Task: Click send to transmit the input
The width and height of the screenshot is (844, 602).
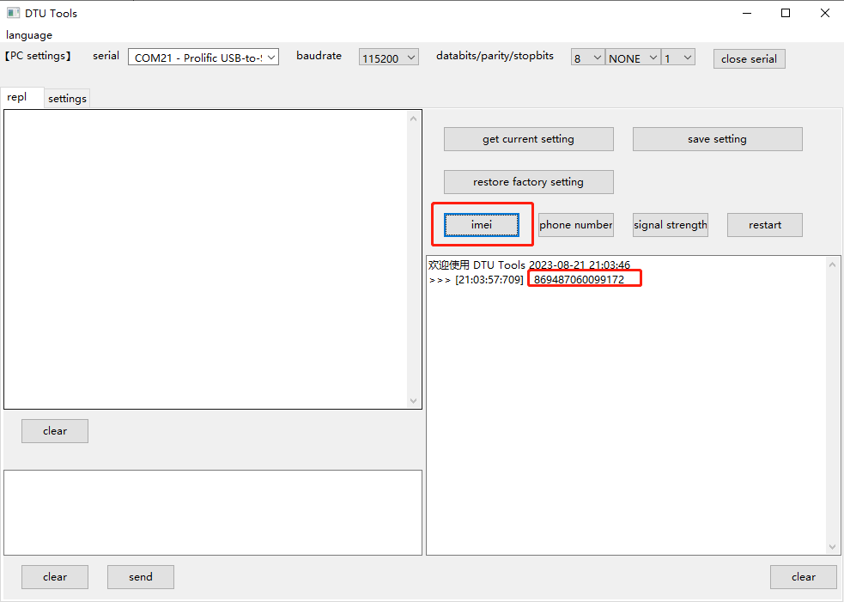Action: (140, 576)
